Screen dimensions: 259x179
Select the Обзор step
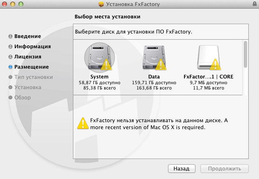click(23, 98)
